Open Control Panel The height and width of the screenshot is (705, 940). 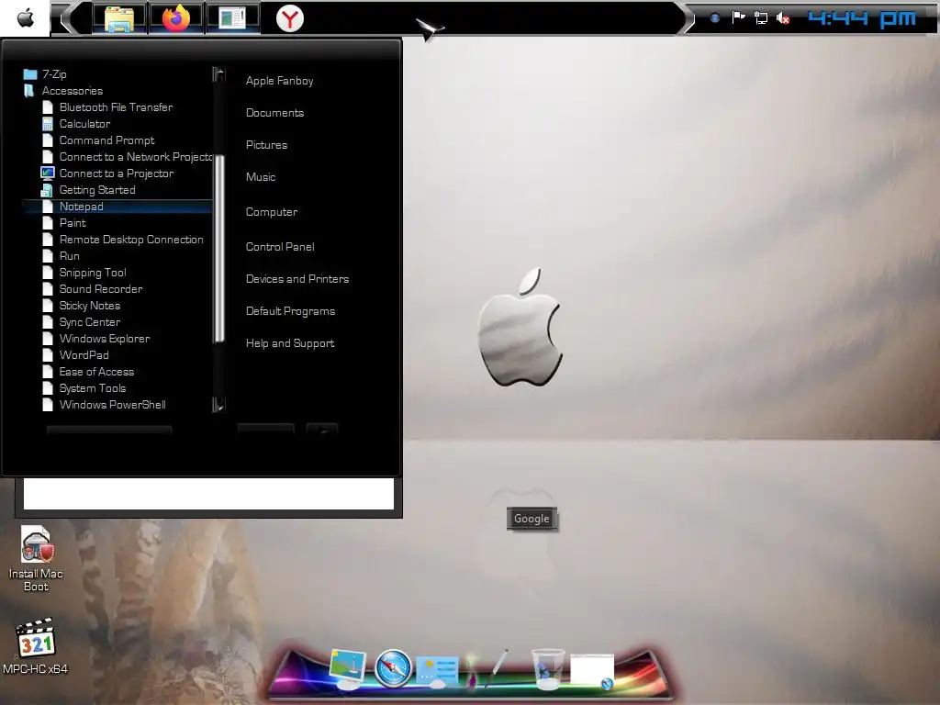280,246
